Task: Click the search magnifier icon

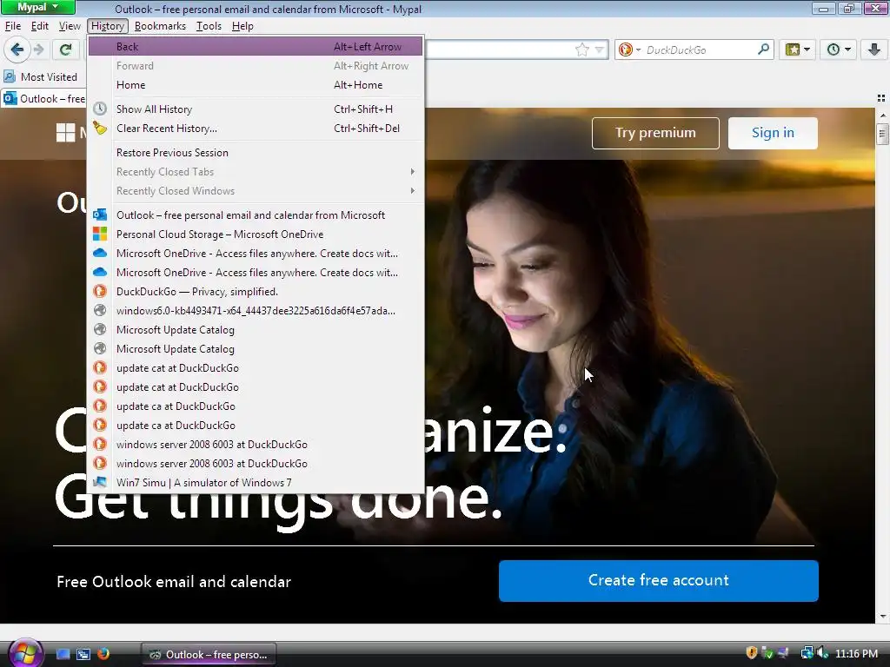Action: point(763,50)
